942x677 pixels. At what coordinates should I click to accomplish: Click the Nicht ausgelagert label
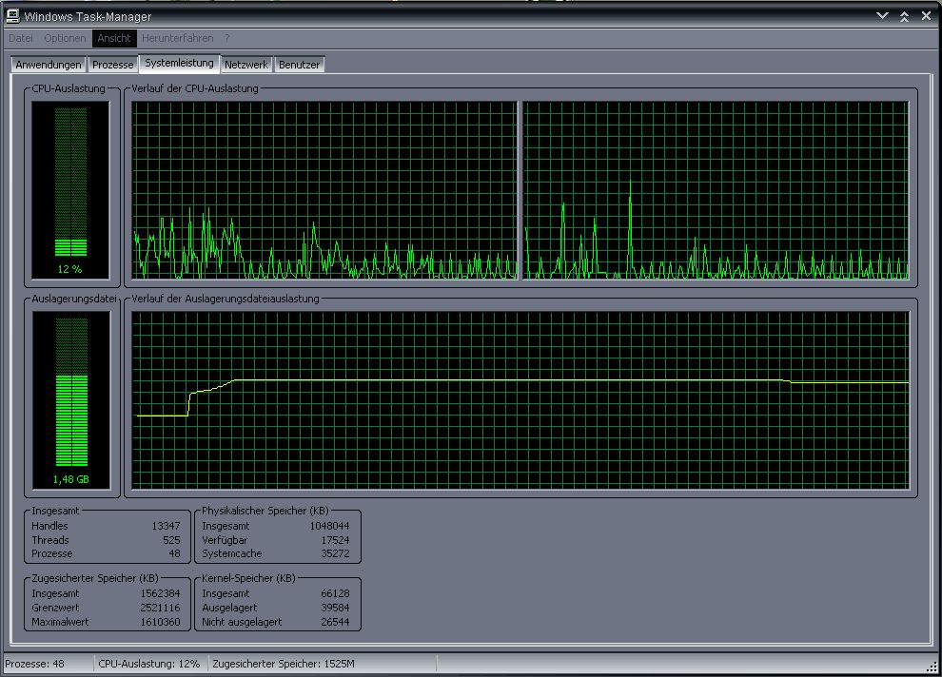242,622
